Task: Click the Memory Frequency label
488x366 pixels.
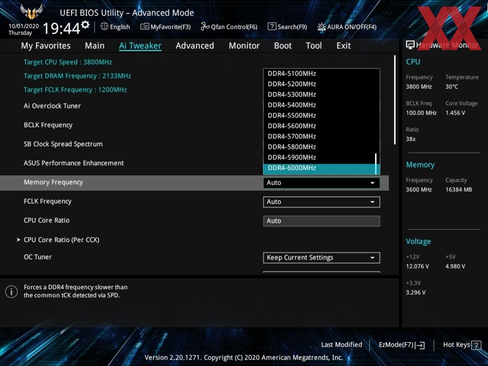Action: click(x=53, y=182)
